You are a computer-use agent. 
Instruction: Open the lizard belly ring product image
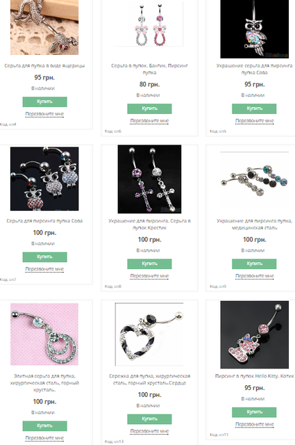(x=44, y=27)
